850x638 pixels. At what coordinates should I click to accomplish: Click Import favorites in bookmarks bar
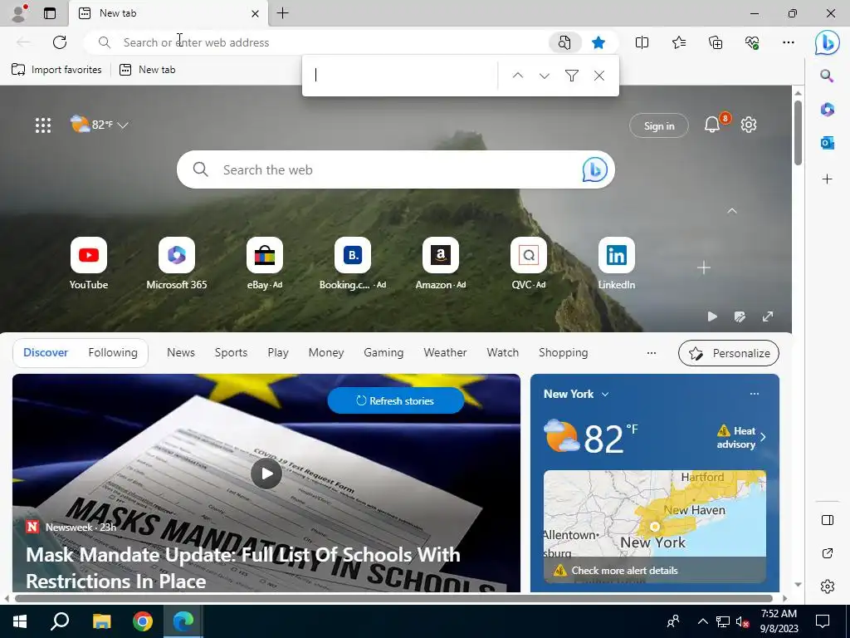[56, 70]
